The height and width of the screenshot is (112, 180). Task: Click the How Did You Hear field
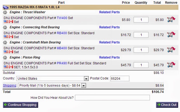tap(112, 98)
